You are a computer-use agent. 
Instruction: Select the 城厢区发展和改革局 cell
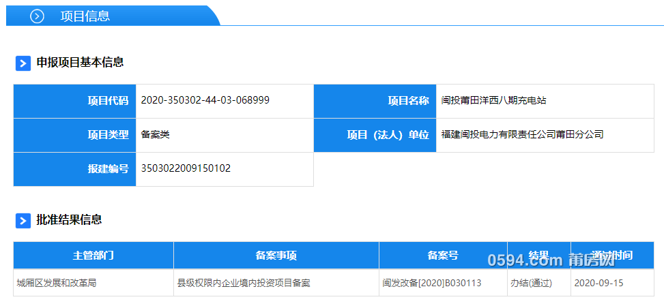pyautogui.click(x=93, y=283)
